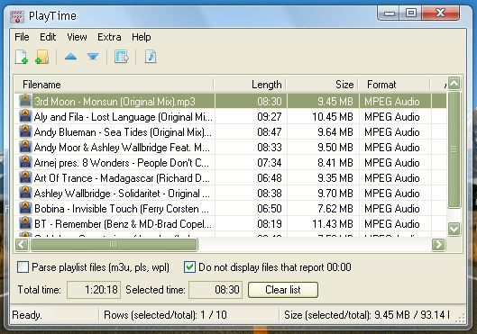Click the vertical scrollbar down arrow
Viewport: 477px width, 334px height.
[x=454, y=229]
